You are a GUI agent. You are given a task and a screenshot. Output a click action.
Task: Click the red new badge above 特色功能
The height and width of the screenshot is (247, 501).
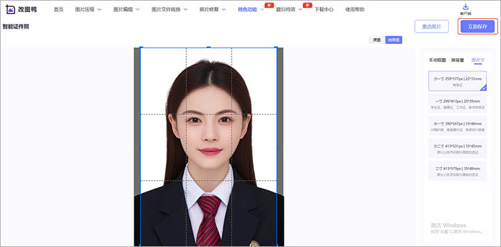click(269, 5)
